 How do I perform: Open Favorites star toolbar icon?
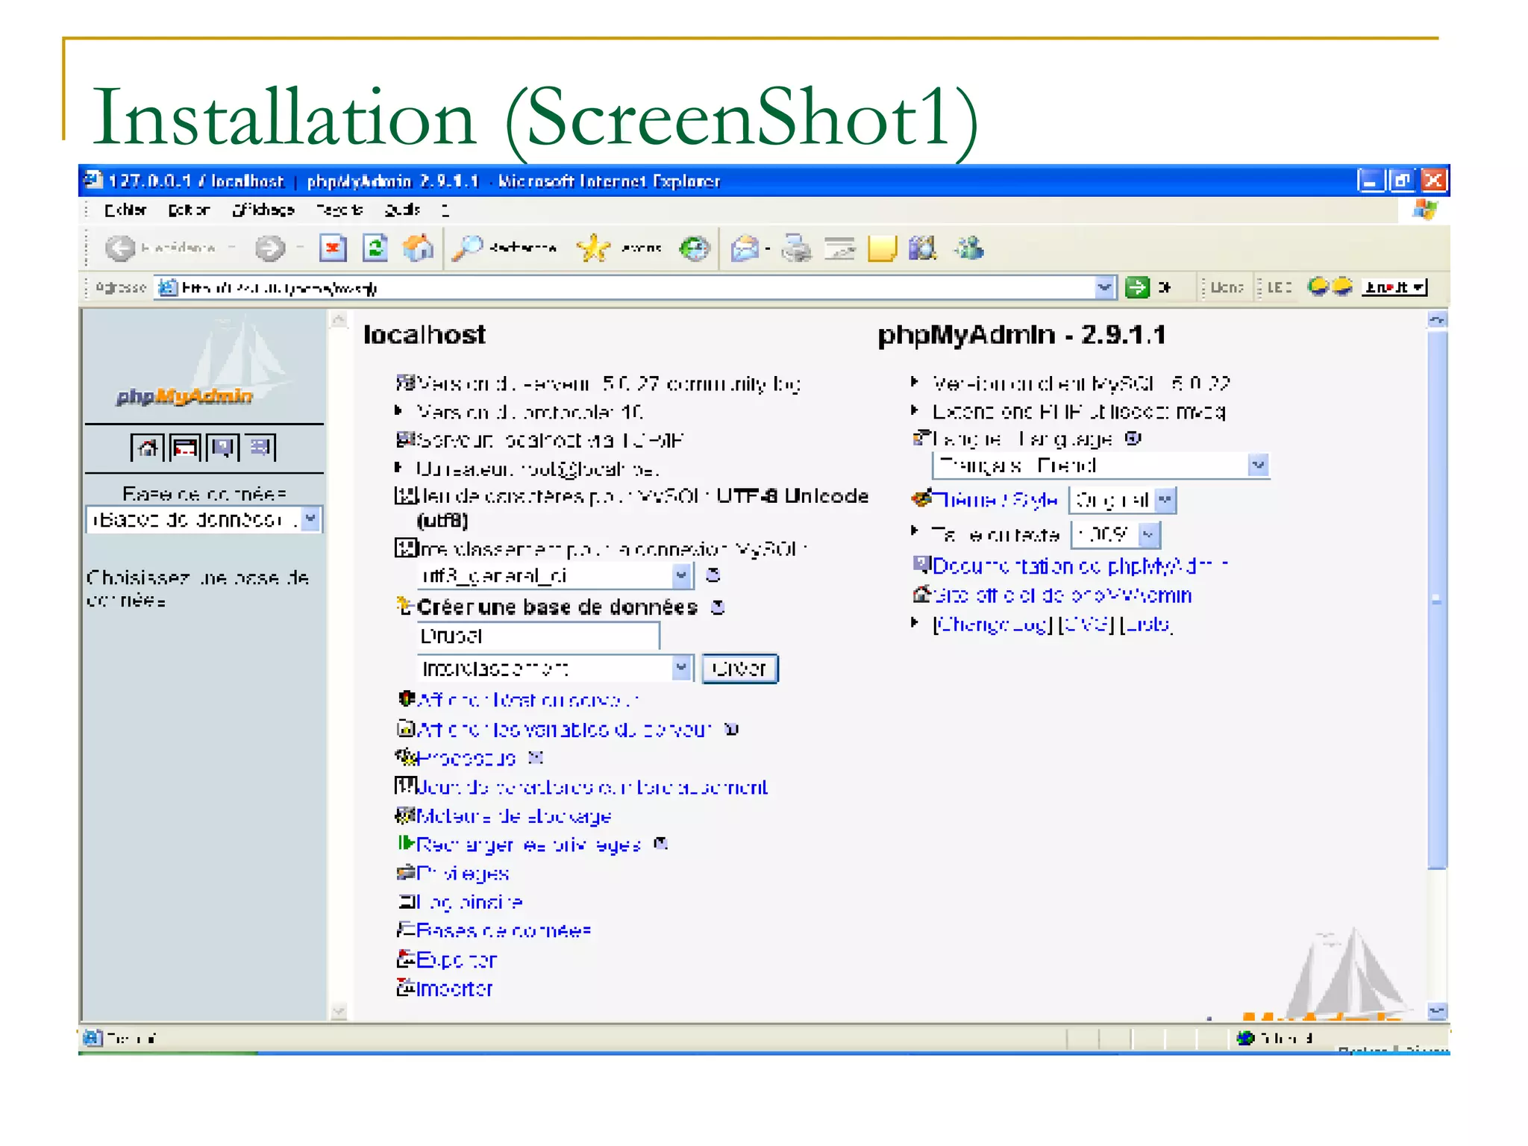(x=594, y=248)
